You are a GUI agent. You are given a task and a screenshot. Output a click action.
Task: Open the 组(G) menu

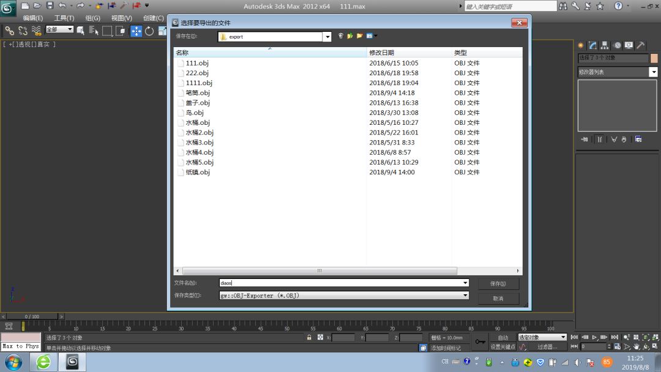[93, 18]
